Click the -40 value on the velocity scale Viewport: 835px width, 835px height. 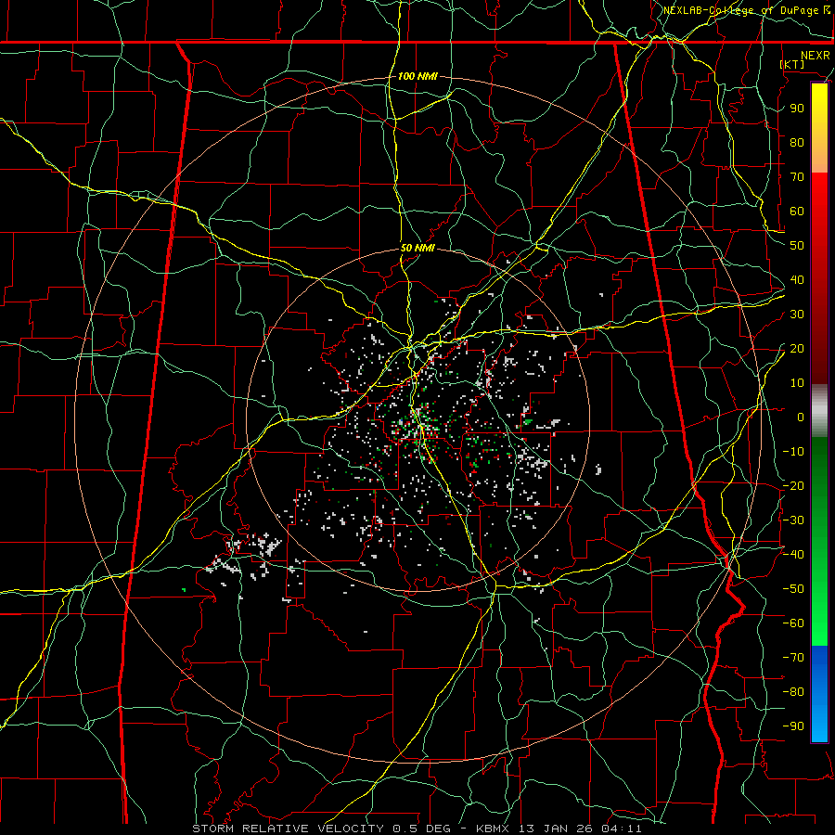click(793, 555)
